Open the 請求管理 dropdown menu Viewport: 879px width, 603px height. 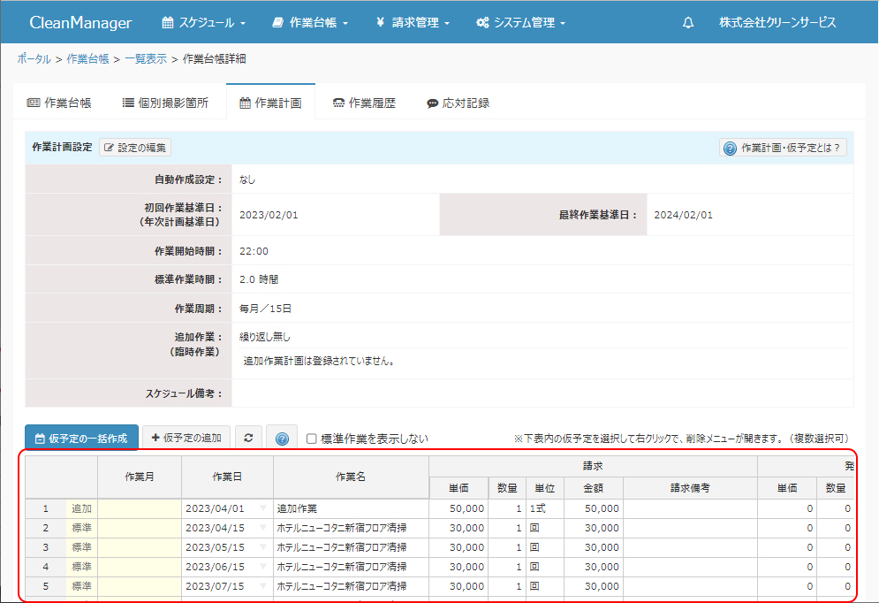[x=413, y=23]
